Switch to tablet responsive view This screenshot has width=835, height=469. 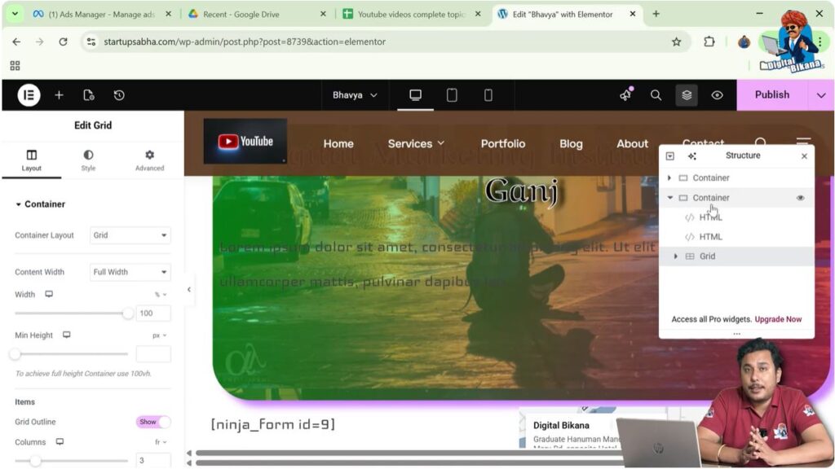pyautogui.click(x=452, y=95)
